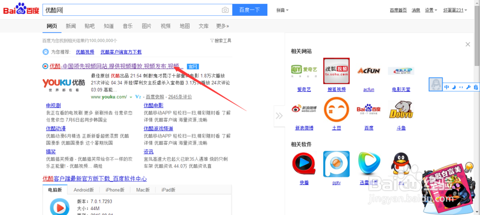The height and width of the screenshot is (215, 480).
Task: Click the YOUKU优酷 logo image
Action: point(64,85)
